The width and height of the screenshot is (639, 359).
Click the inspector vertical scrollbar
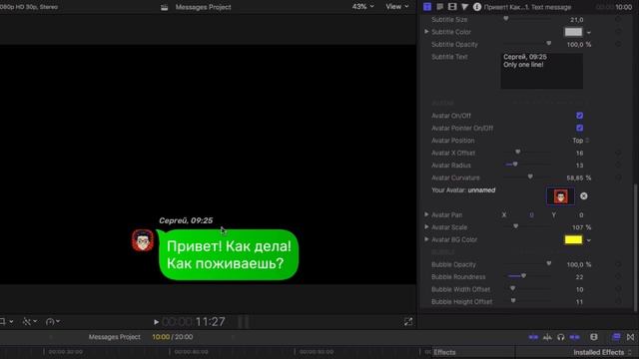pyautogui.click(x=635, y=247)
